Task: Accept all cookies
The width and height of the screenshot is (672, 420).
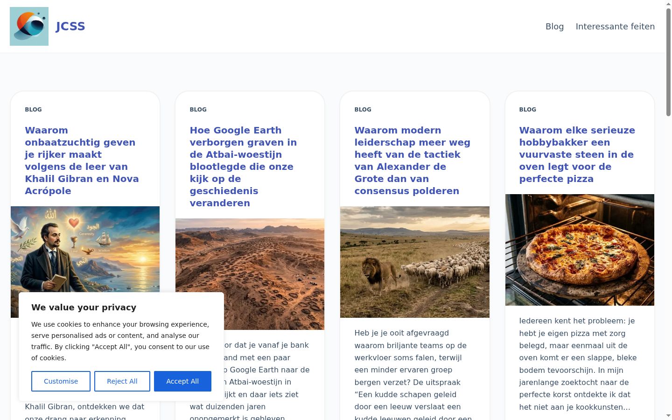Action: click(x=182, y=381)
